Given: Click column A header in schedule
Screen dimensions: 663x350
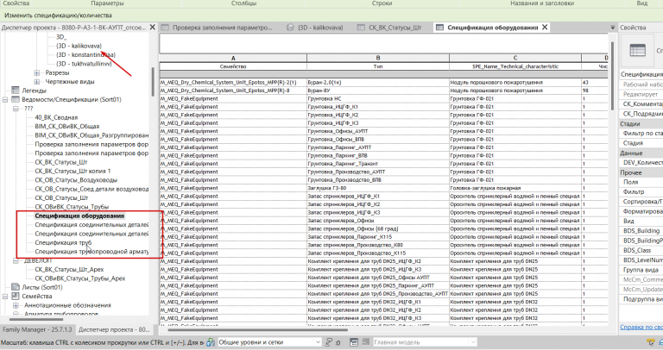Looking at the screenshot, I should pyautogui.click(x=233, y=58).
